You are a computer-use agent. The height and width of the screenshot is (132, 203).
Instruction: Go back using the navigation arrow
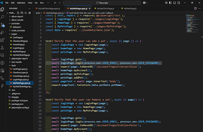[55, 3]
